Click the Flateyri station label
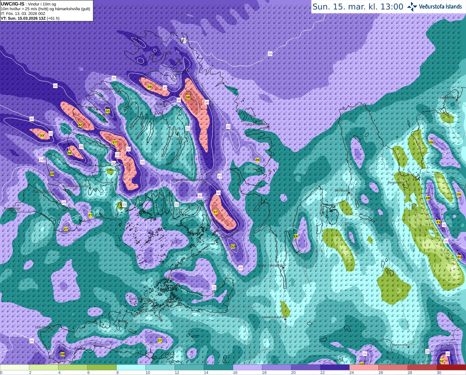Image resolution: width=466 pixels, height=375 pixels. (x=90, y=107)
